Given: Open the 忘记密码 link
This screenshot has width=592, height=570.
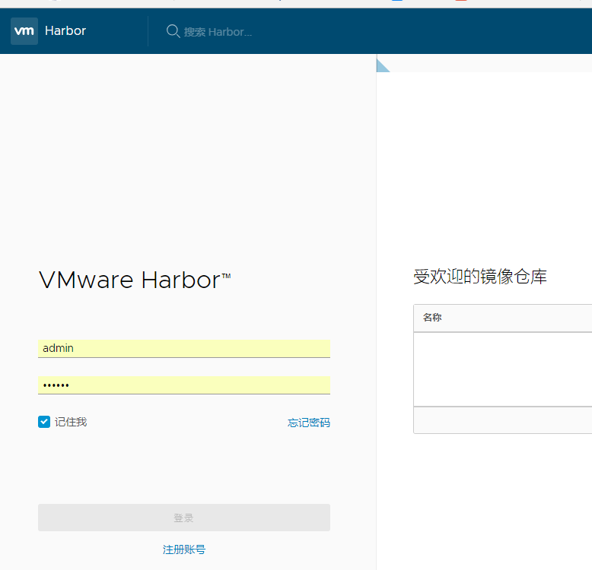Looking at the screenshot, I should (308, 423).
